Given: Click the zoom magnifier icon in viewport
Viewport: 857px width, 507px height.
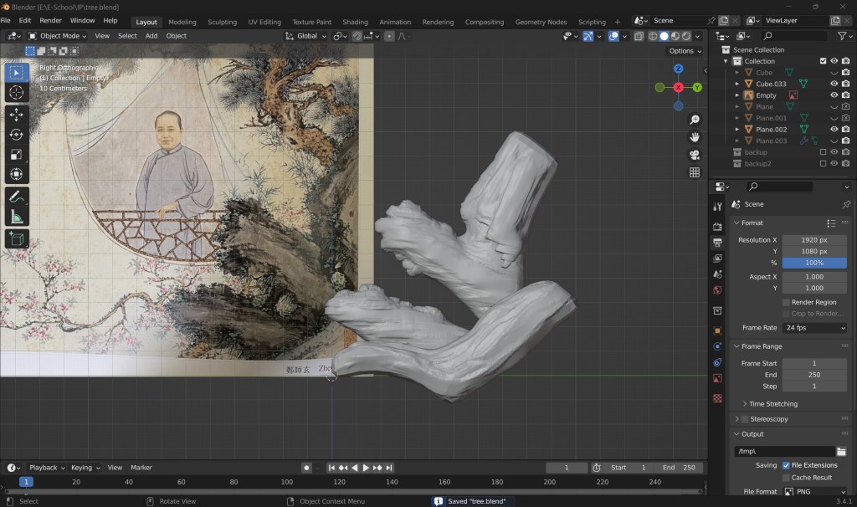Looking at the screenshot, I should click(x=695, y=120).
